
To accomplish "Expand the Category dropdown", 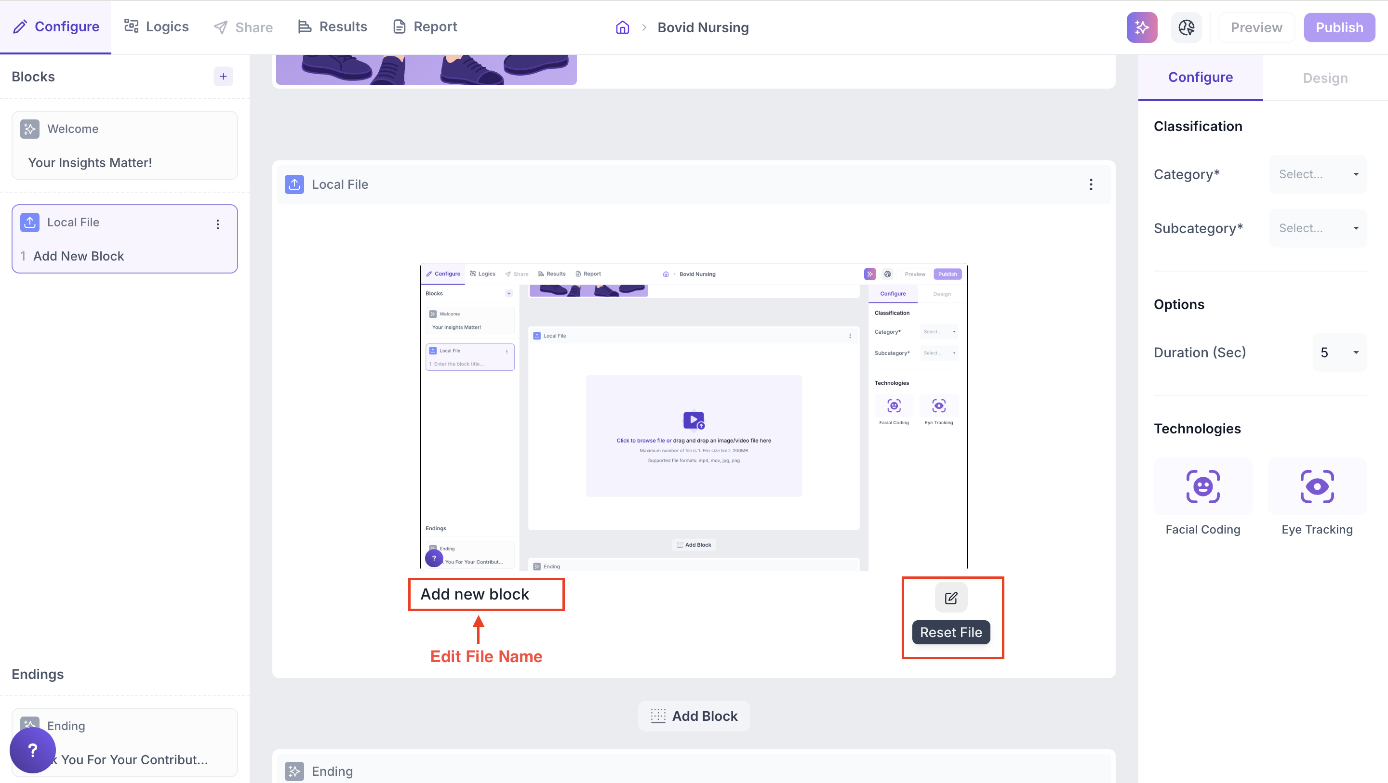I will tap(1318, 174).
